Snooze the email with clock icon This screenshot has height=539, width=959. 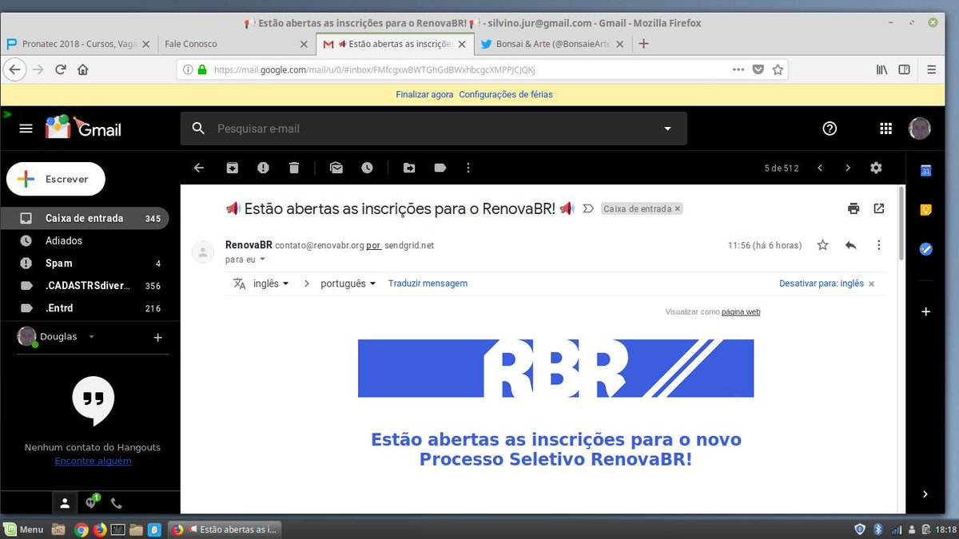click(367, 168)
